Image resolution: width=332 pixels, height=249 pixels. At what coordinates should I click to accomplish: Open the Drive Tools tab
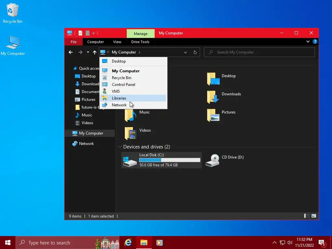coord(140,42)
